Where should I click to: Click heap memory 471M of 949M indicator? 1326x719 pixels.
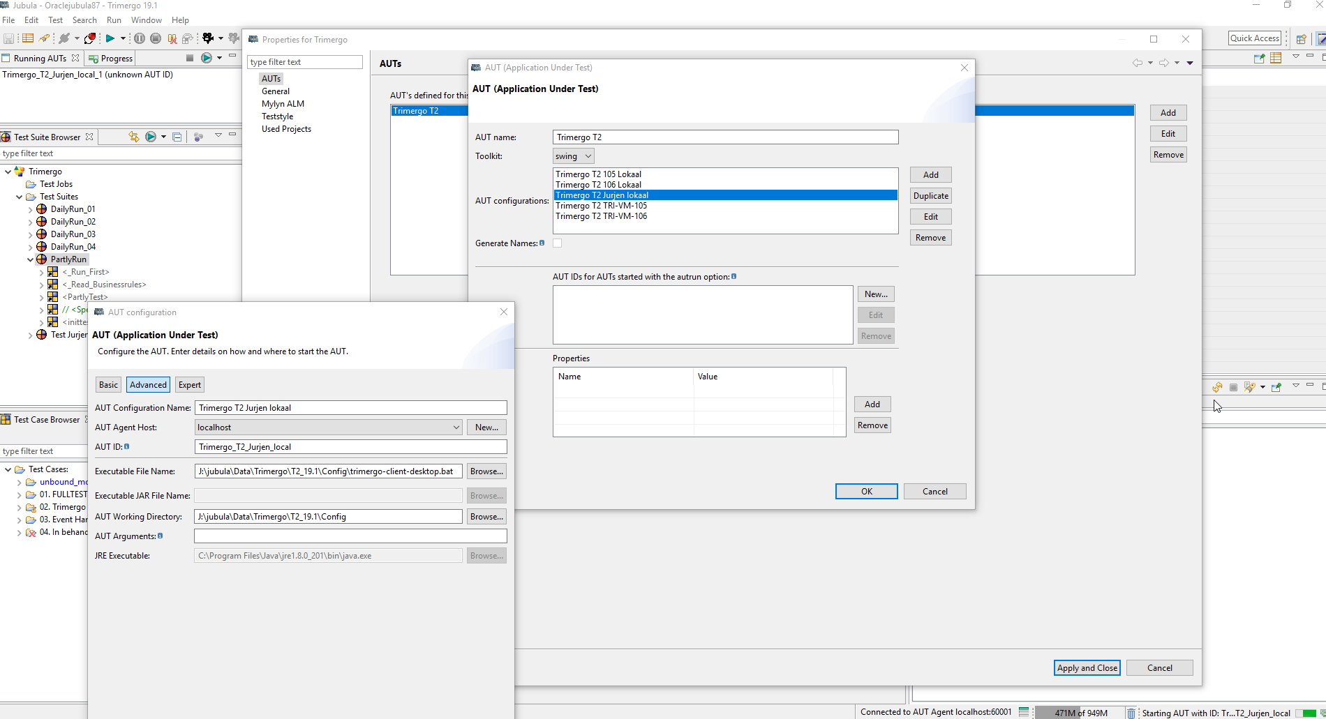[1080, 713]
